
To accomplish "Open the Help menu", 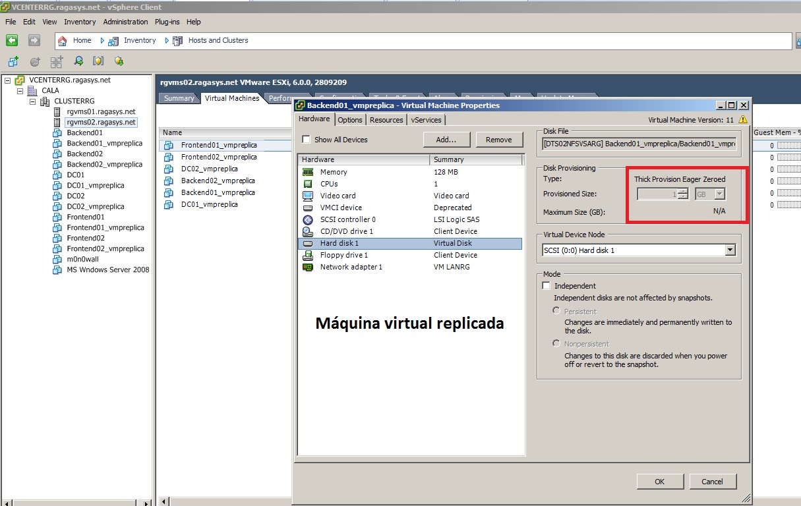I will pyautogui.click(x=193, y=22).
